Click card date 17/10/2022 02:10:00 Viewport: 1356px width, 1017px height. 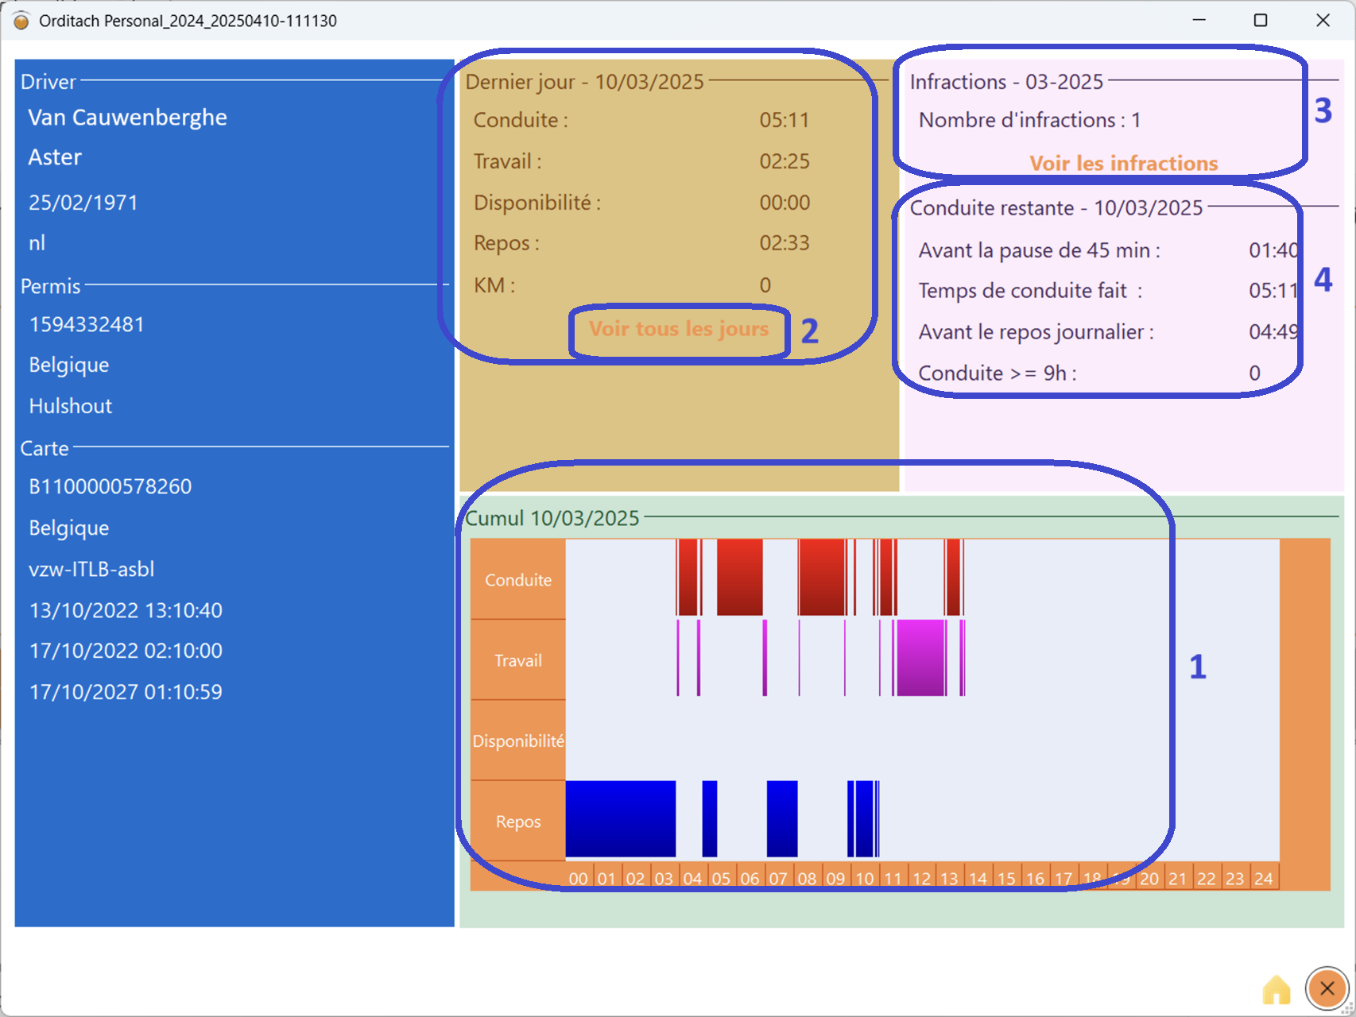pyautogui.click(x=126, y=651)
